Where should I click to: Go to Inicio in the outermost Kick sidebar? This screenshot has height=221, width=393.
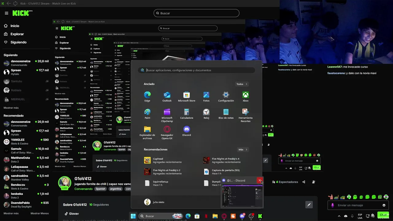pos(11,26)
